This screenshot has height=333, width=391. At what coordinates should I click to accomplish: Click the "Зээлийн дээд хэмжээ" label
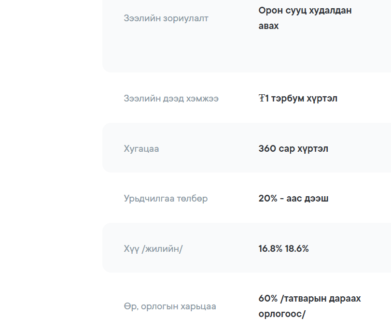pyautogui.click(x=171, y=99)
